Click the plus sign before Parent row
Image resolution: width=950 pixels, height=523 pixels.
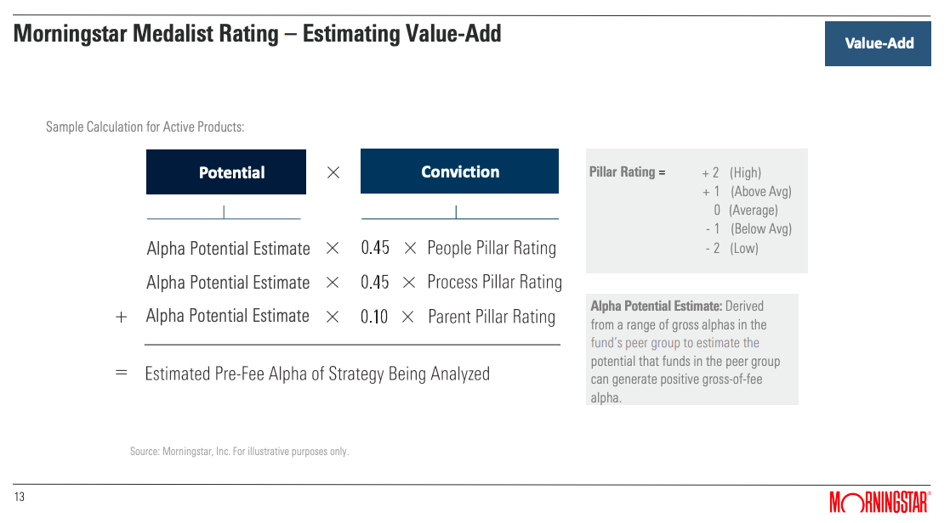pos(121,317)
